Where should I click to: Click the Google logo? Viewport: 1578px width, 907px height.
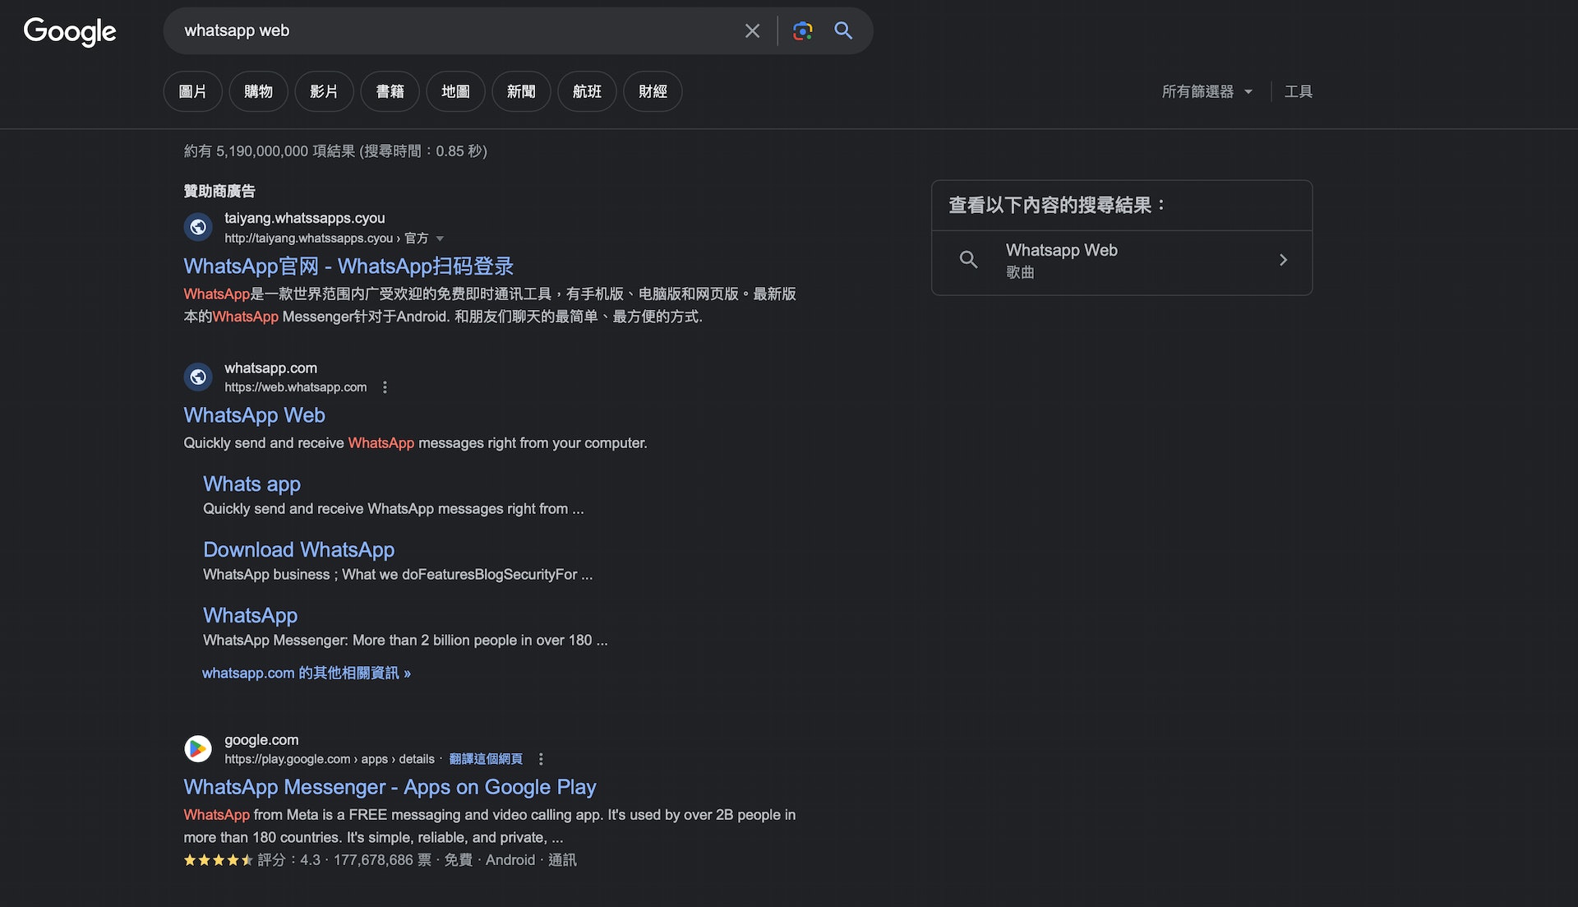tap(70, 31)
